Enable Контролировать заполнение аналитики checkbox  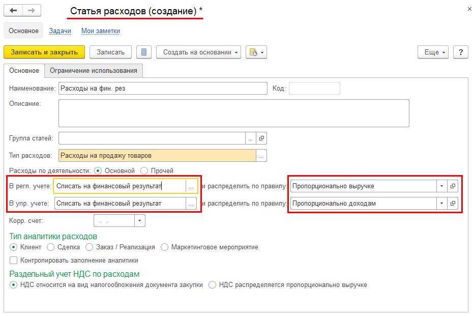(x=13, y=260)
